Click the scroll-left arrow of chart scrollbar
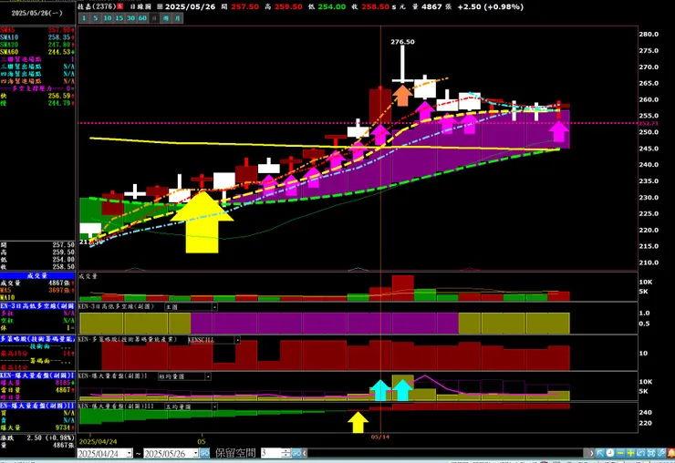This screenshot has width=675, height=463. [x=305, y=453]
